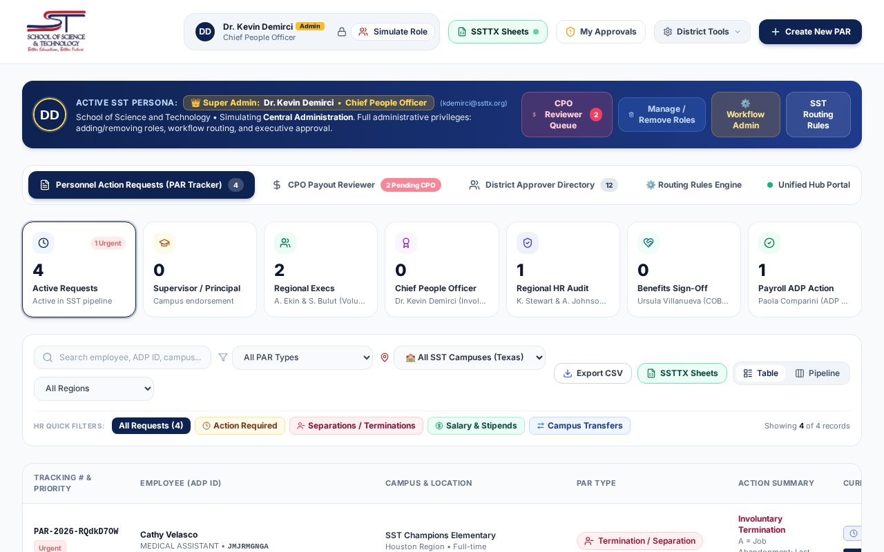Click the people icon on Regional Execs card

(285, 243)
